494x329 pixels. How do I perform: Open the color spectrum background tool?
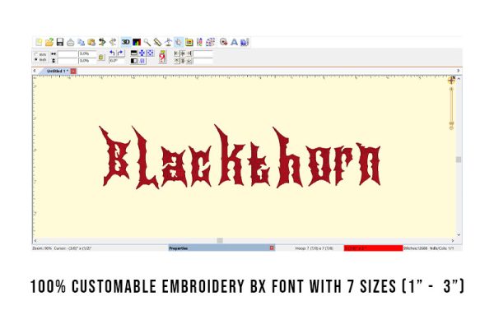(137, 42)
